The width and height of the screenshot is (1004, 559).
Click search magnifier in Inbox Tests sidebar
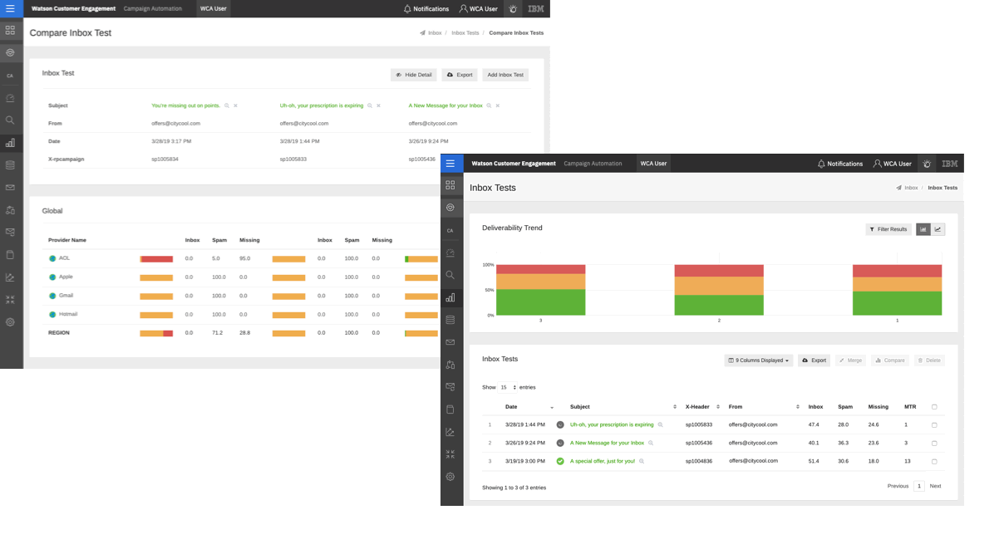pos(450,275)
